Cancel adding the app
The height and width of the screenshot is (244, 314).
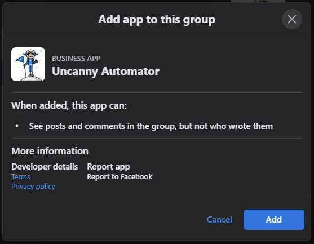(x=219, y=220)
